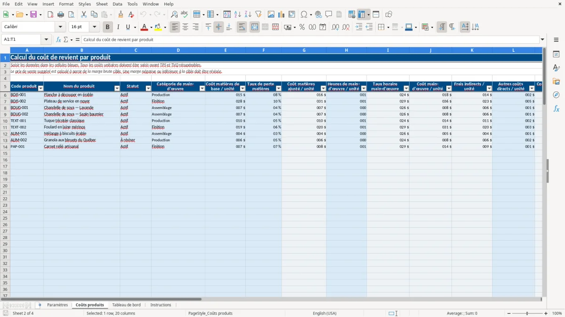Click the Export as PDF icon
This screenshot has width=565, height=317.
[x=50, y=15]
